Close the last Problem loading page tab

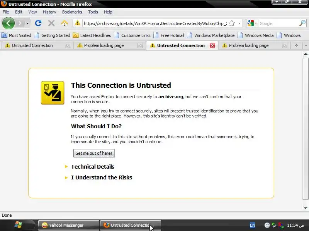[284, 45]
